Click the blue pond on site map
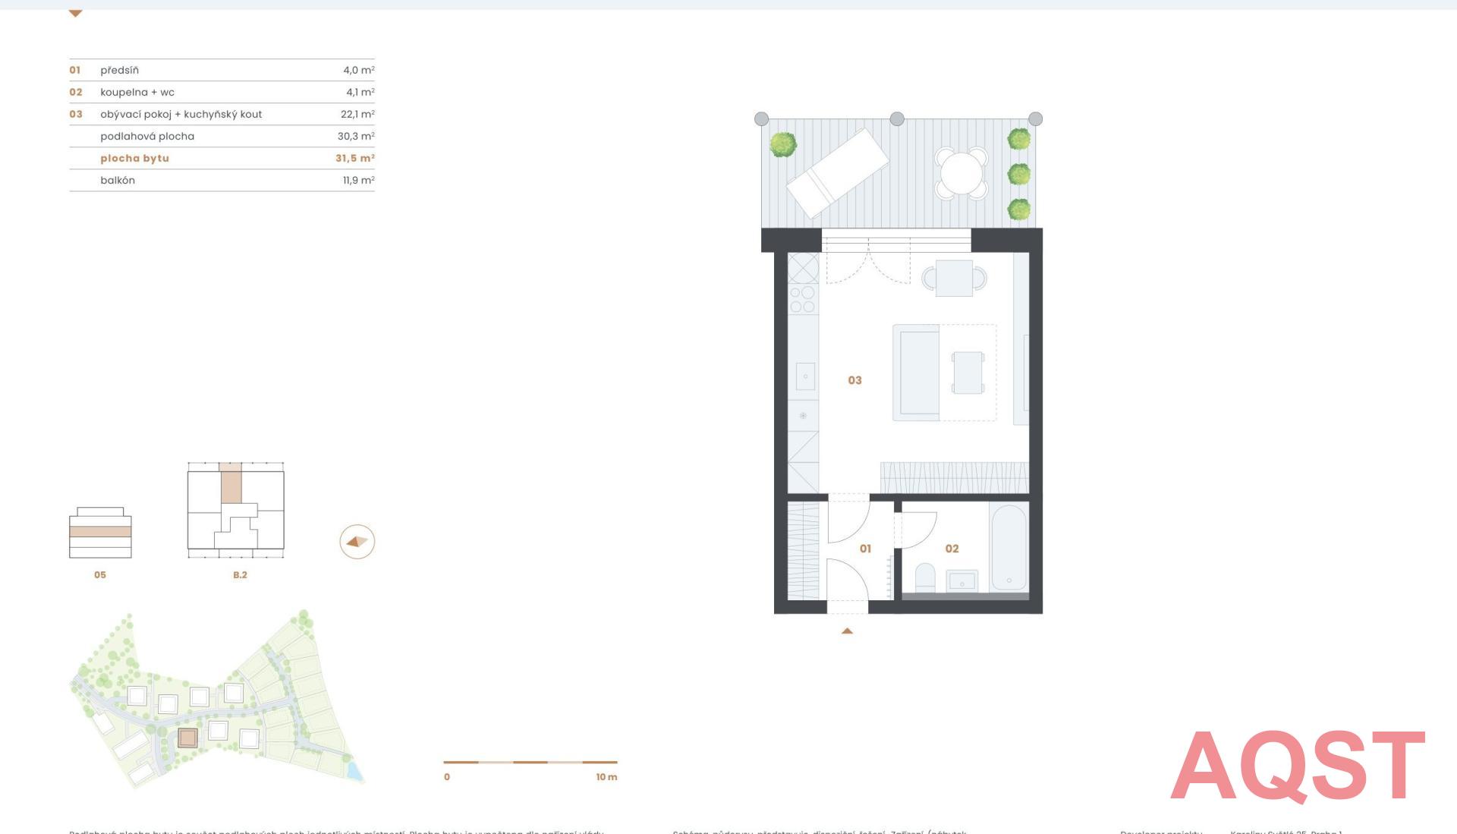 (x=354, y=773)
